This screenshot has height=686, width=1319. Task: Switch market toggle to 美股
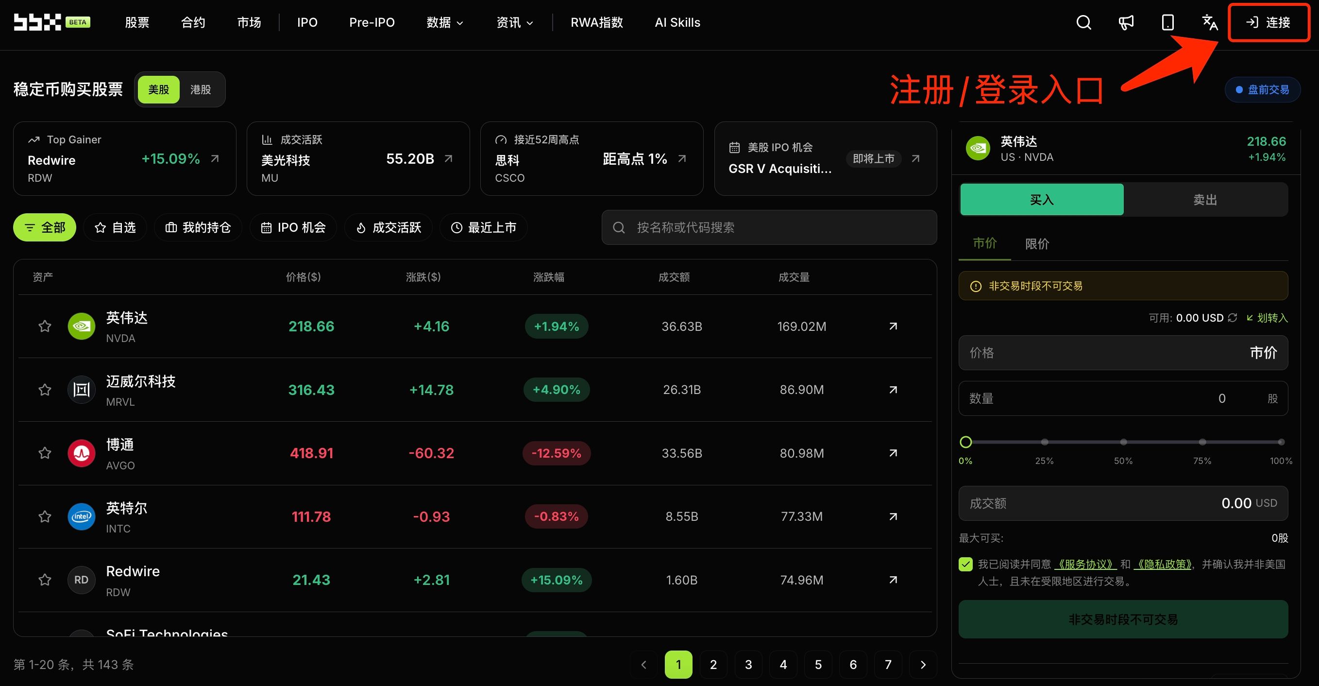click(x=159, y=90)
